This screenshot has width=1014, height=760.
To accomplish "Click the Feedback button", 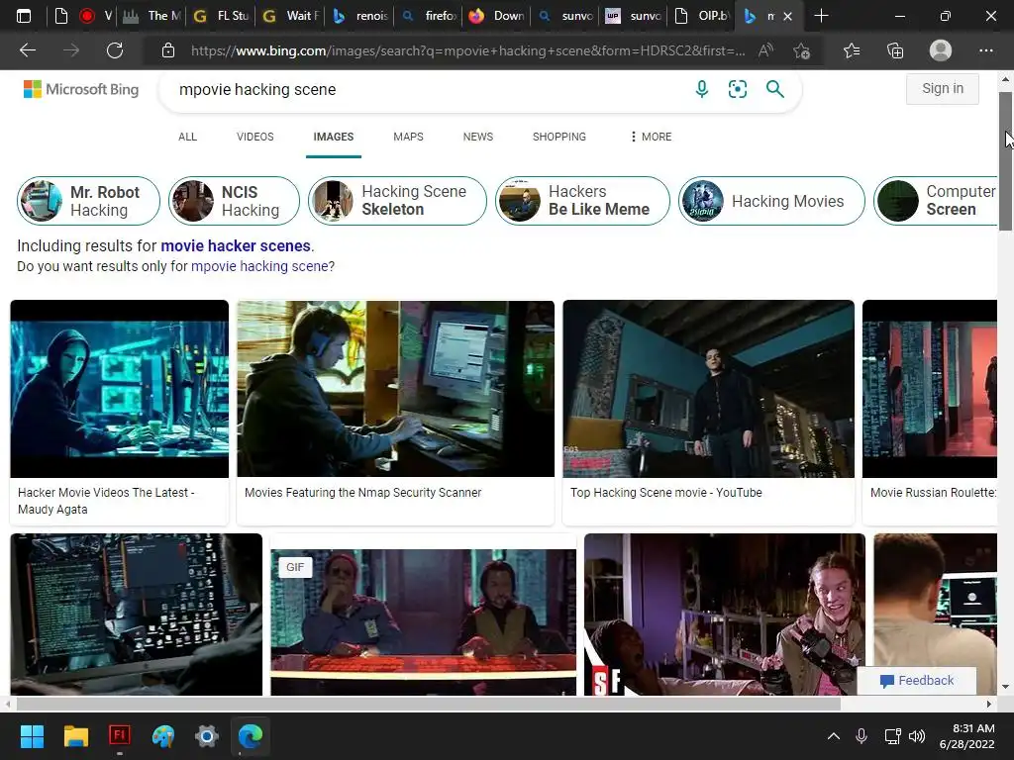I will (916, 681).
